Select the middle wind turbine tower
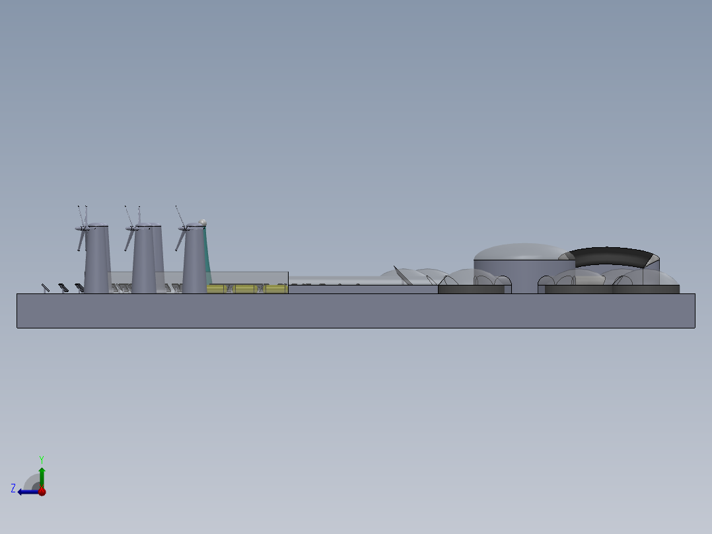This screenshot has height=534, width=712. pyautogui.click(x=145, y=259)
